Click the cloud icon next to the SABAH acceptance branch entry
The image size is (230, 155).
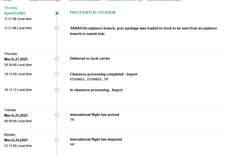[57, 28]
